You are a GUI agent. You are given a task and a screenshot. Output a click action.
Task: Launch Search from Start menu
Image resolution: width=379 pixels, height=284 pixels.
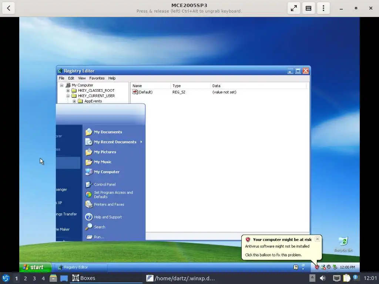click(95, 227)
